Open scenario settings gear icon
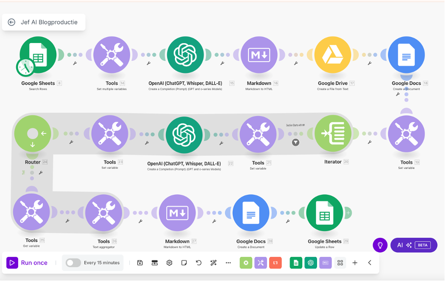Image resolution: width=445 pixels, height=281 pixels. coord(169,263)
